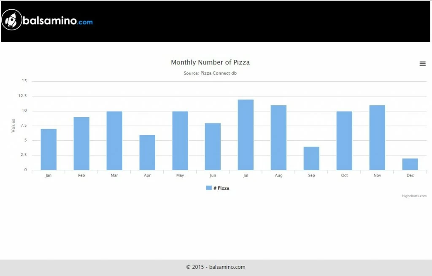Screen dimensions: 432x276
Task: Click the footer © 2015 - balsamino.com text
Action: (216, 267)
